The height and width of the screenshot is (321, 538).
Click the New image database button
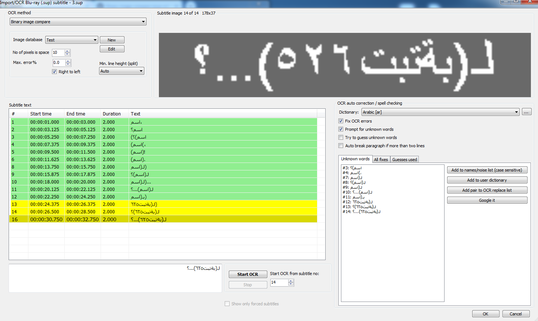112,40
